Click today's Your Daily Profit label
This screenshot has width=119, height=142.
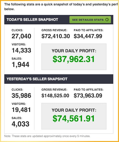pos(74,51)
